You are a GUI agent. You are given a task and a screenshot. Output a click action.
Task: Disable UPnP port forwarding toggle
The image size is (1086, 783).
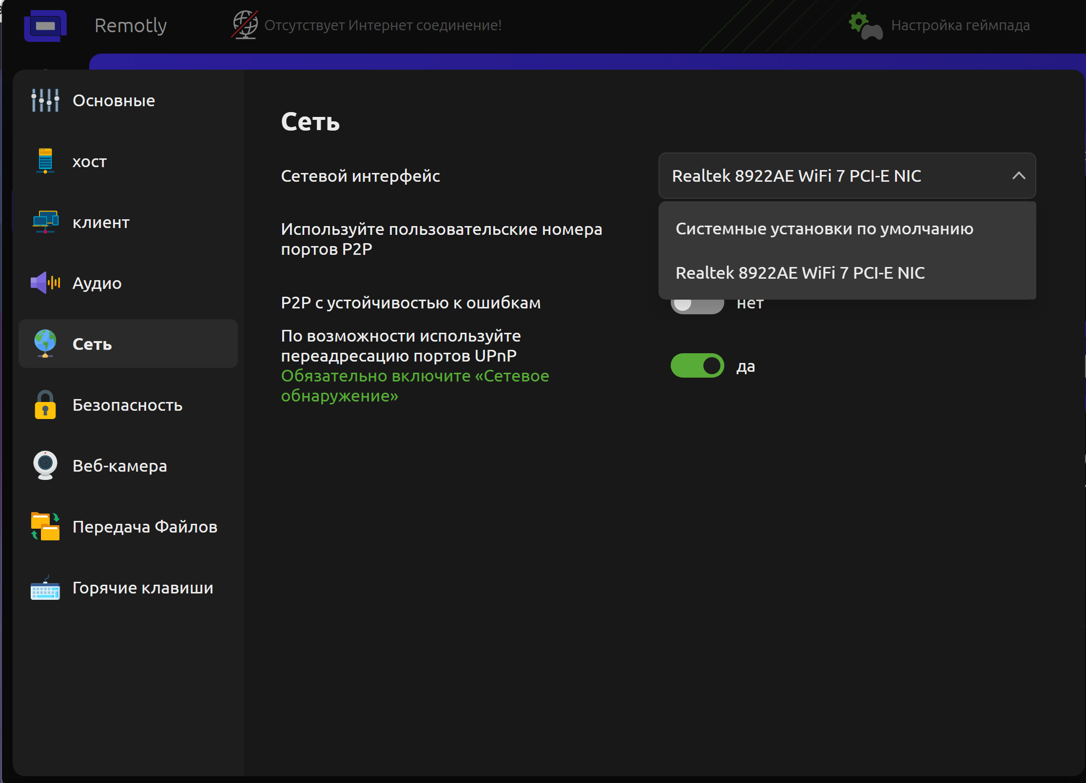coord(697,366)
